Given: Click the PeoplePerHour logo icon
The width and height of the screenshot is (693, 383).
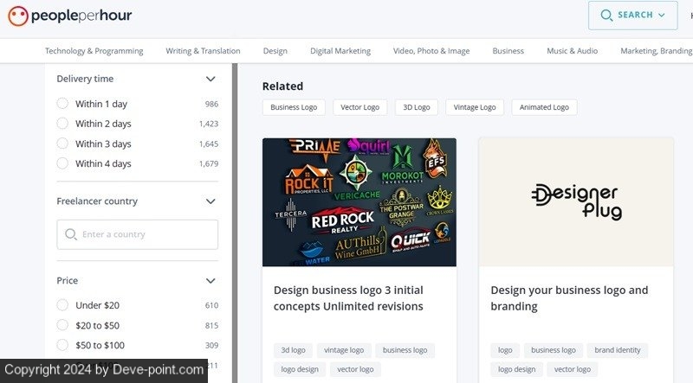Looking at the screenshot, I should click(x=16, y=15).
